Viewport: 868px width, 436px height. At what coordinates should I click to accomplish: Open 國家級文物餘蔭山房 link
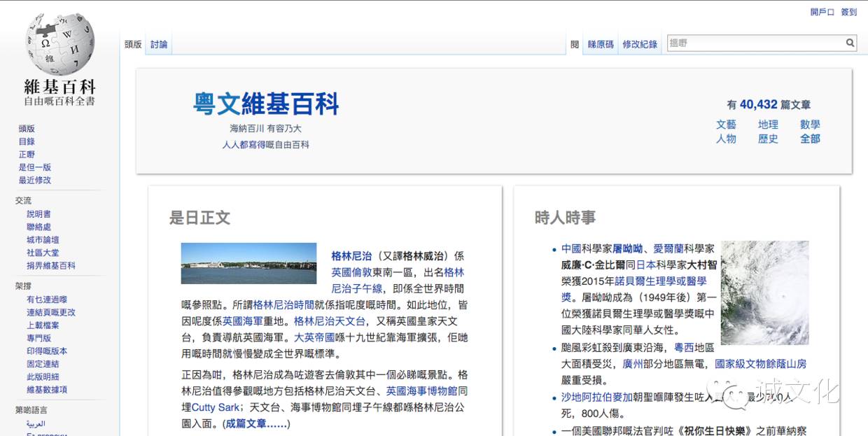(760, 364)
